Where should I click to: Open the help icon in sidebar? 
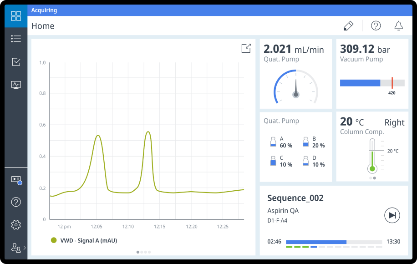[x=16, y=202]
